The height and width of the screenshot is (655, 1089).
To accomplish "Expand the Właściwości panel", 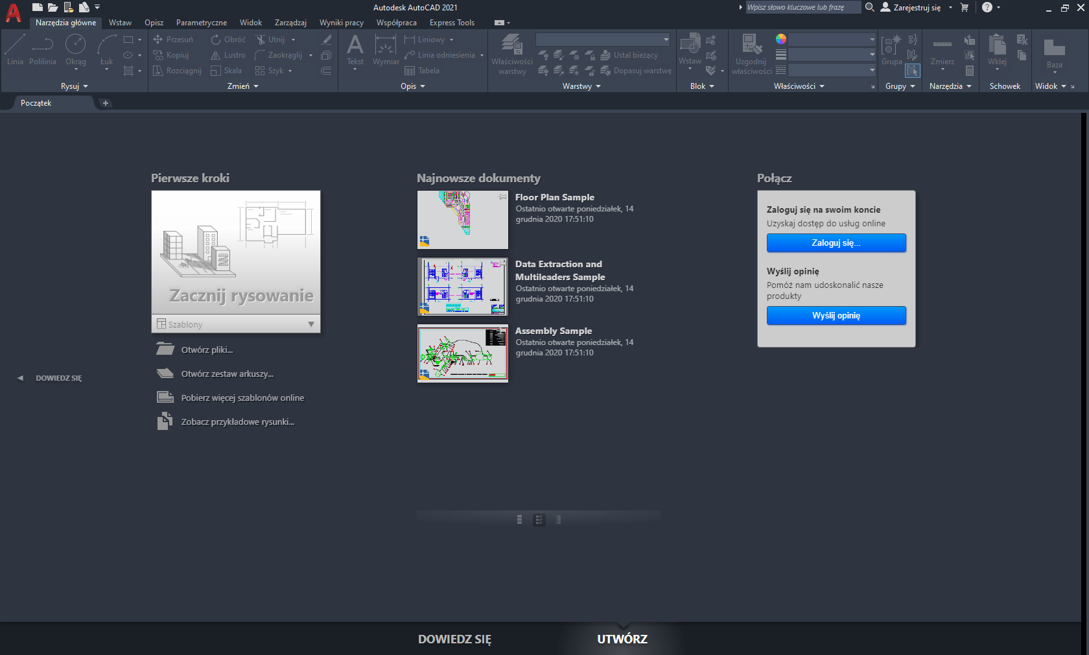I will click(799, 86).
